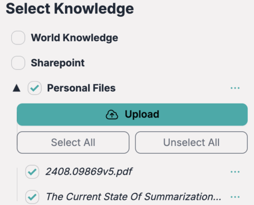Enable the World Knowledge checkbox
The width and height of the screenshot is (254, 205).
pyautogui.click(x=18, y=37)
